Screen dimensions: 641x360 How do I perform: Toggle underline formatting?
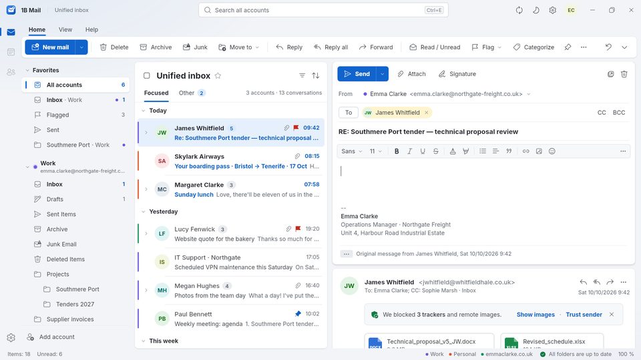[423, 151]
